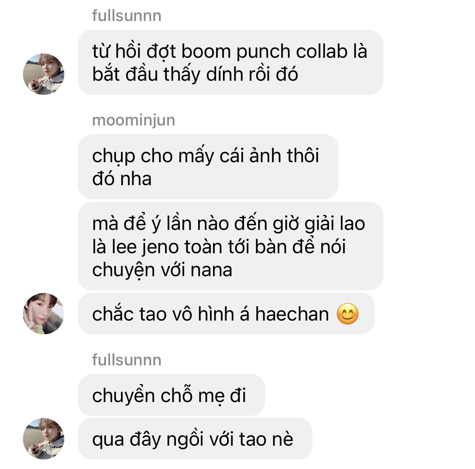
Task: Click the words 'dính rồi đó' in first bubble
Action: coord(252,74)
